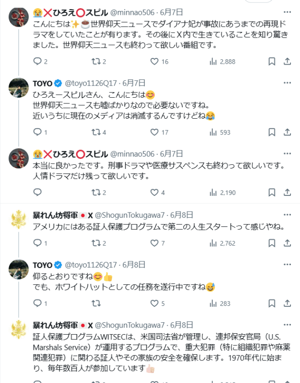Screen dimensions: 300x383
Task: Open more options on first ひろえスピル tweet
Action: click(287, 11)
